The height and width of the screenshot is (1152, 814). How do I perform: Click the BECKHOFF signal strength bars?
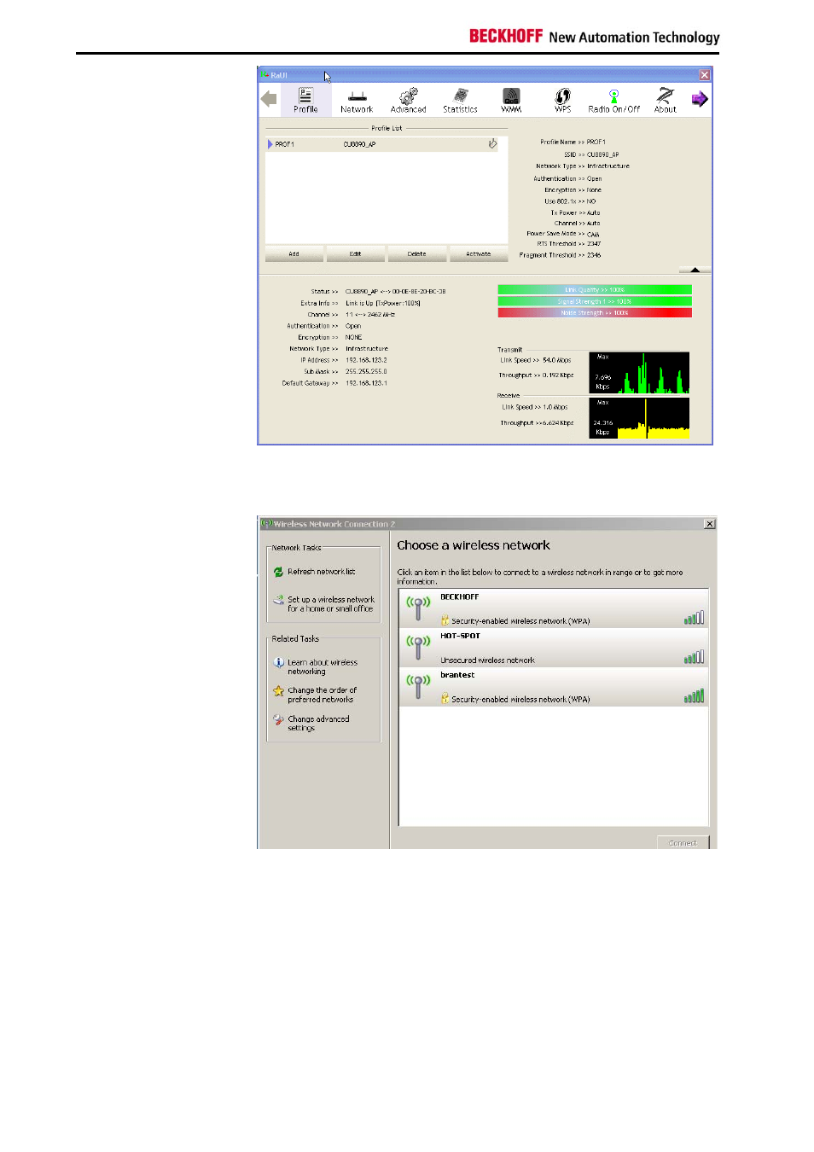tap(694, 618)
